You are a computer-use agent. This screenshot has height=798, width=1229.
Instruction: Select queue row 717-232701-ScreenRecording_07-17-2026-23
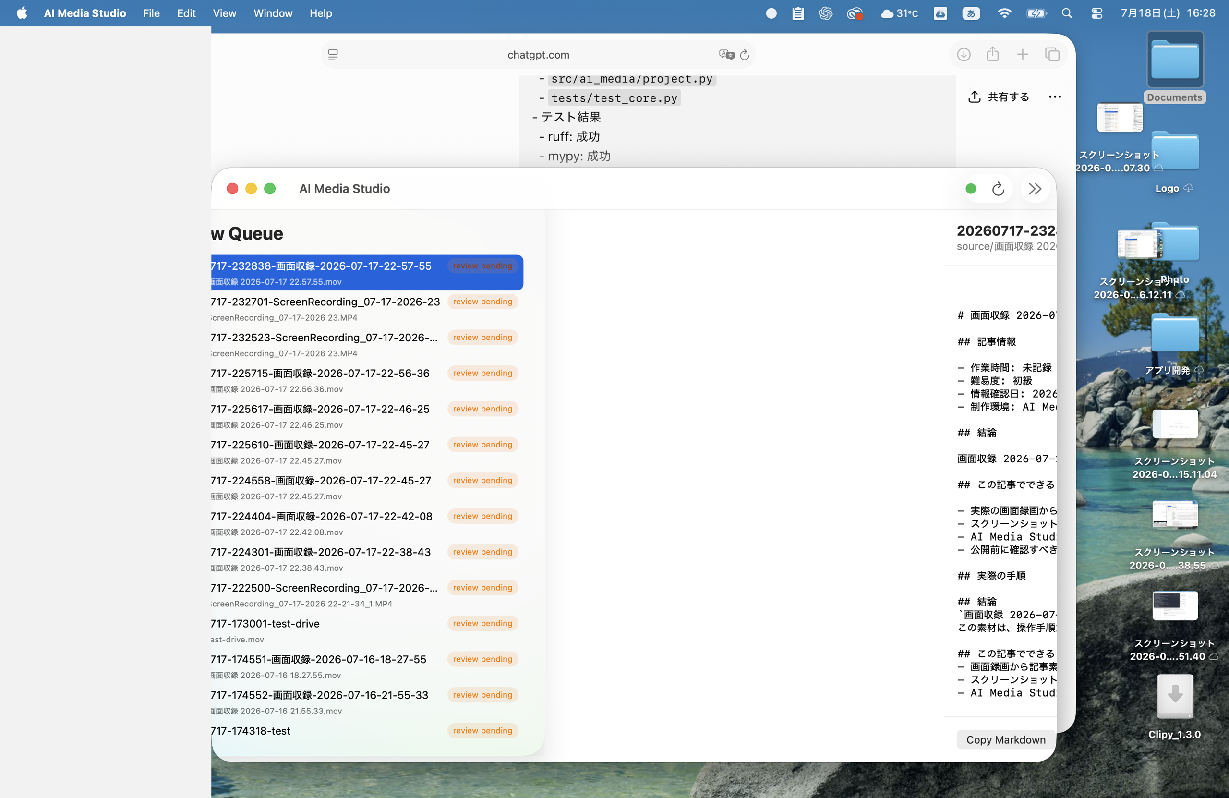coord(367,308)
